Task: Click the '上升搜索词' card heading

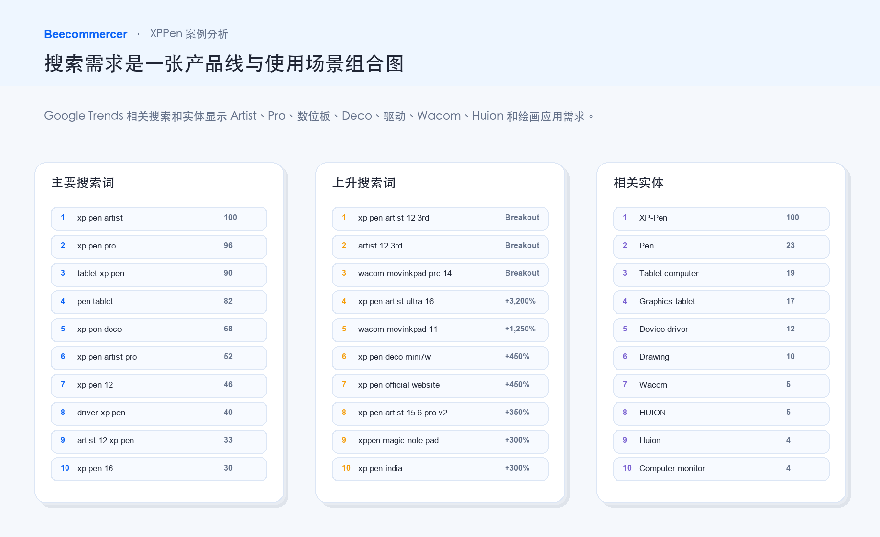Action: (x=364, y=183)
